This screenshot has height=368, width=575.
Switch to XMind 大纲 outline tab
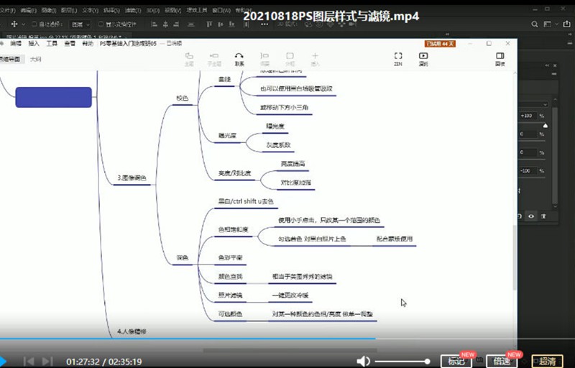pyautogui.click(x=35, y=59)
